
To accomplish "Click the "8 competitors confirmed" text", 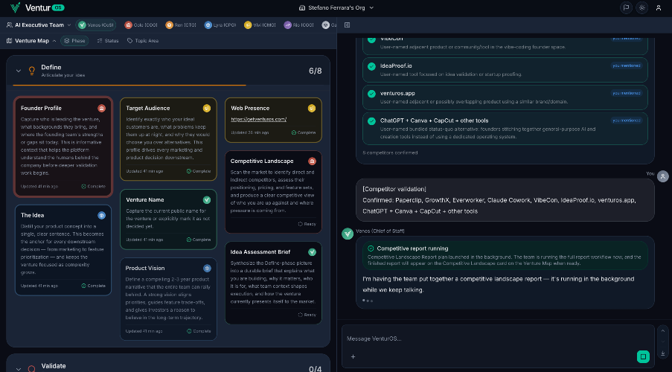I will click(390, 153).
